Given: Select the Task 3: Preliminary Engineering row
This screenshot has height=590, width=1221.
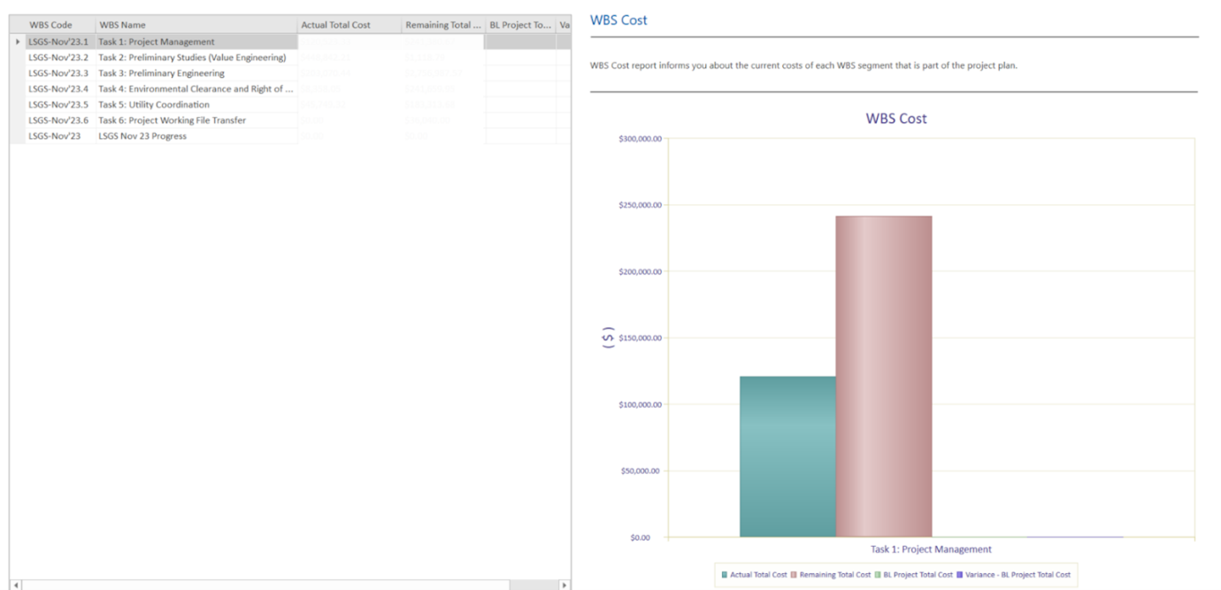Looking at the screenshot, I should (290, 73).
